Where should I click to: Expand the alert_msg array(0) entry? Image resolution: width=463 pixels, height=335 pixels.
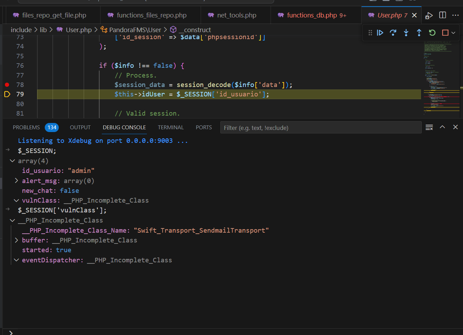click(x=16, y=181)
